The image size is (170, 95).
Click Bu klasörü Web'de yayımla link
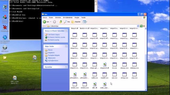click(57, 37)
